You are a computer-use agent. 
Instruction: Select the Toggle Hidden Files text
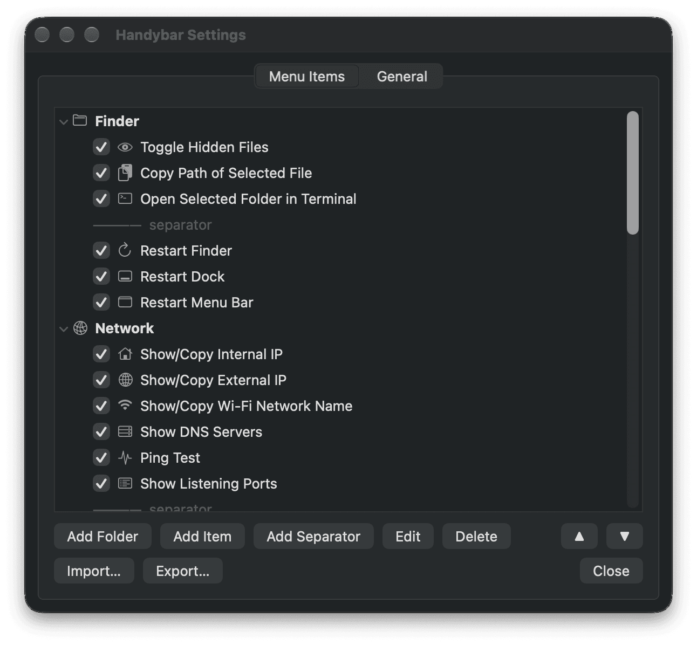point(204,147)
